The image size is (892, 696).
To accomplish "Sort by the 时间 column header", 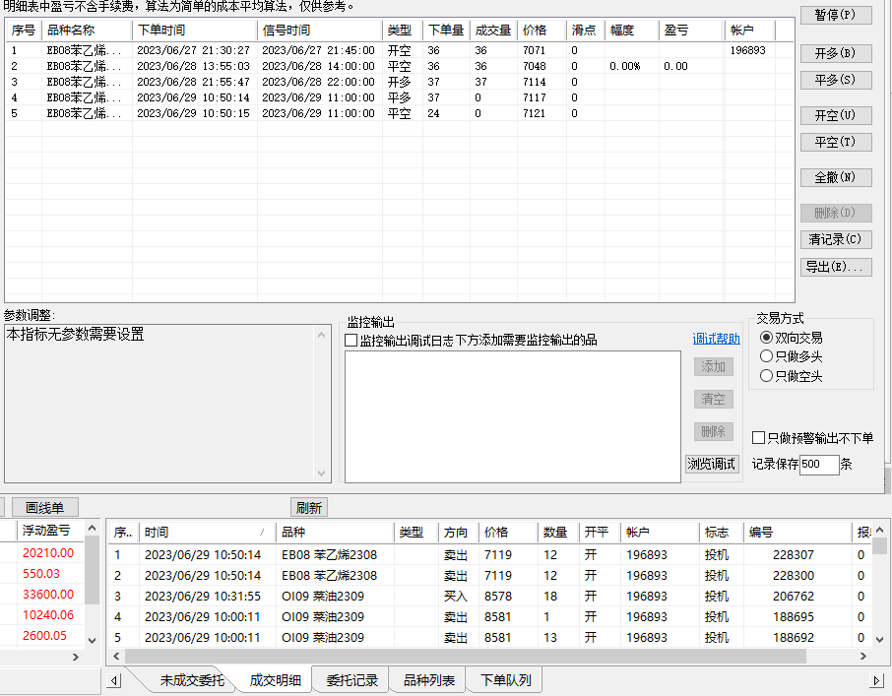I will (202, 533).
